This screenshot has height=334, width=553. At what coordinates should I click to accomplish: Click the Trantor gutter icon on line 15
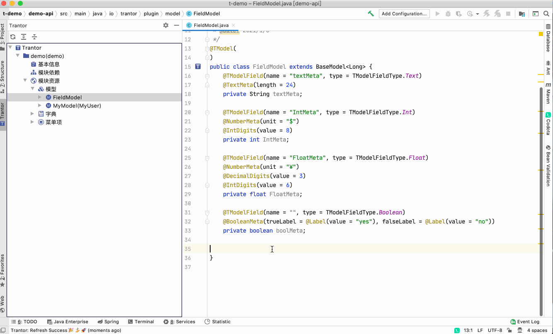(198, 67)
